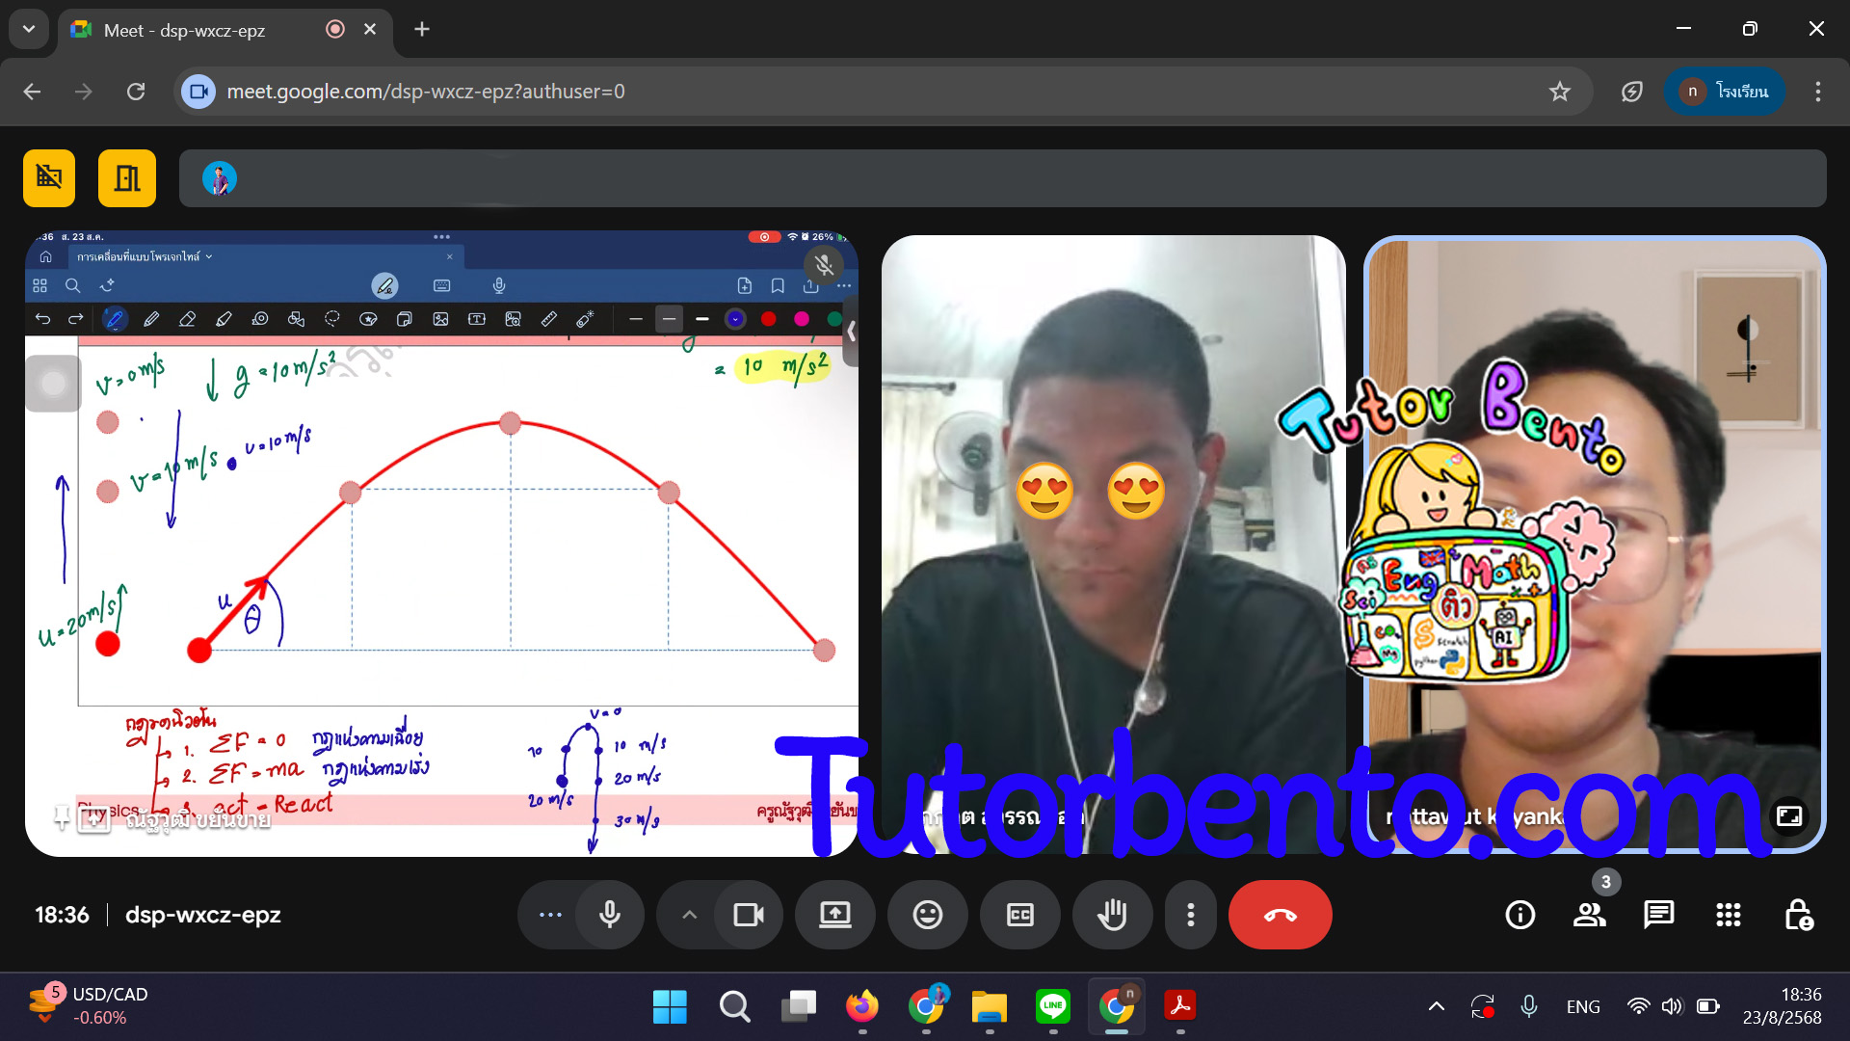Image resolution: width=1850 pixels, height=1041 pixels.
Task: Open Firefox from the taskbar
Action: tap(862, 1006)
